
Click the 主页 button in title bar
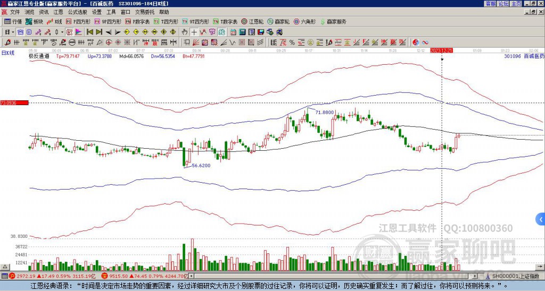point(516,4)
